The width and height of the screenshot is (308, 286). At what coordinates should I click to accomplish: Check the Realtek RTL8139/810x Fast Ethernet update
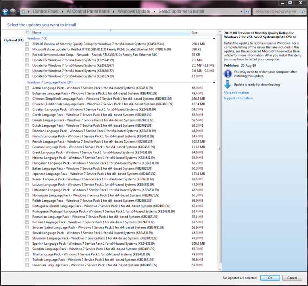click(x=27, y=55)
